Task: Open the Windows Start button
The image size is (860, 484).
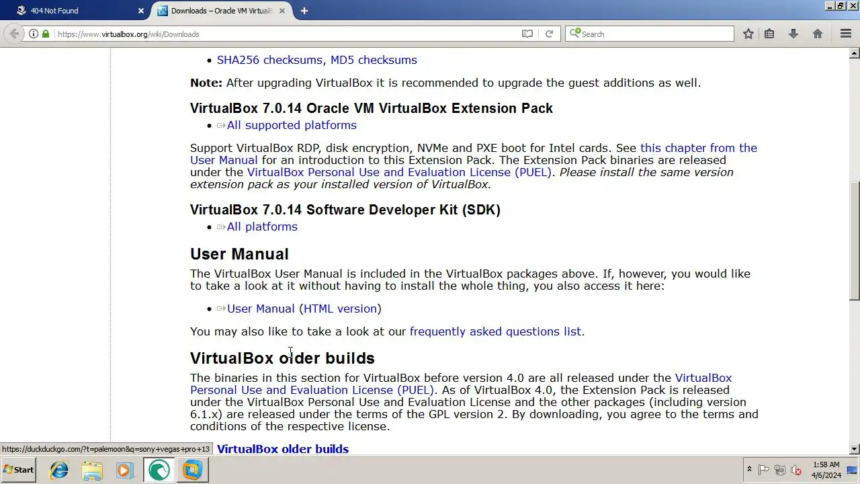Action: 18,470
